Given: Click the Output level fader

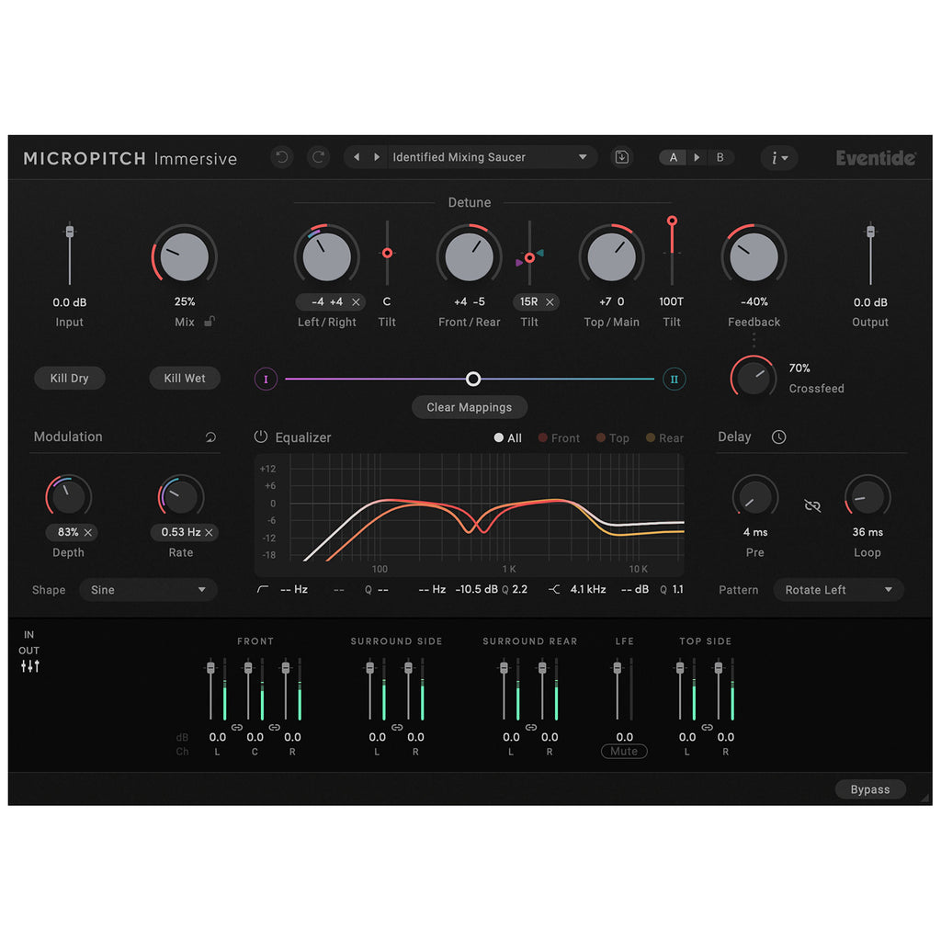Looking at the screenshot, I should point(870,232).
